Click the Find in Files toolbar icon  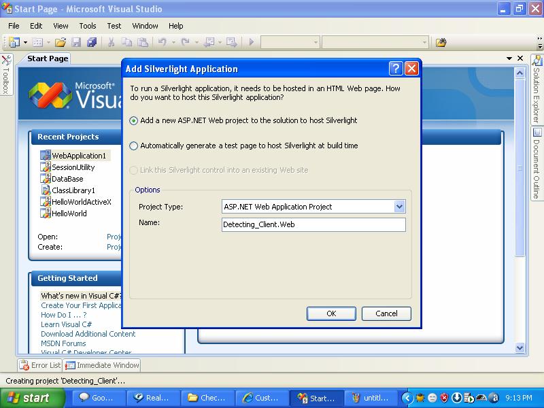(441, 42)
